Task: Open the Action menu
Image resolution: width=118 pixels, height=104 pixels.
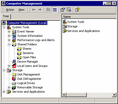Action: 10,10
